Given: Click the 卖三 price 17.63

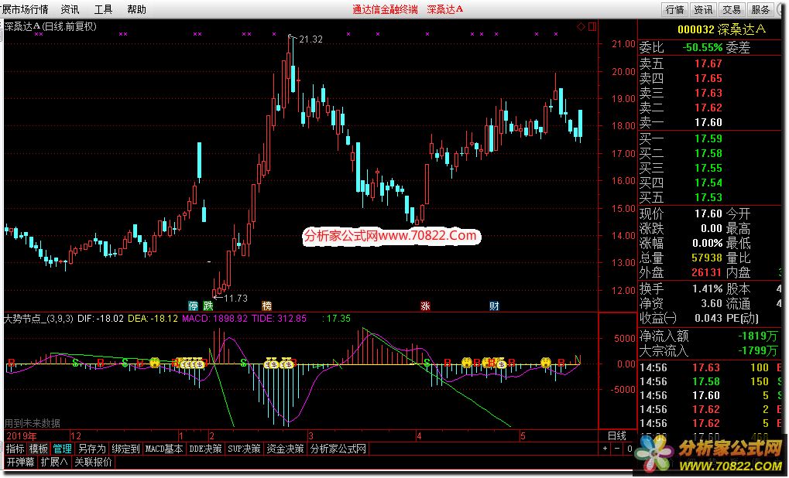Looking at the screenshot, I should click(708, 93).
